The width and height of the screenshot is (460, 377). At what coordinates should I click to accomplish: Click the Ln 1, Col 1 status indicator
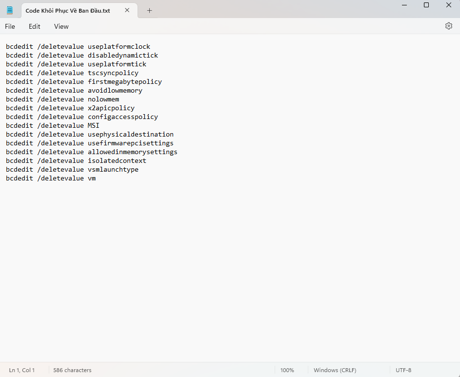point(22,370)
